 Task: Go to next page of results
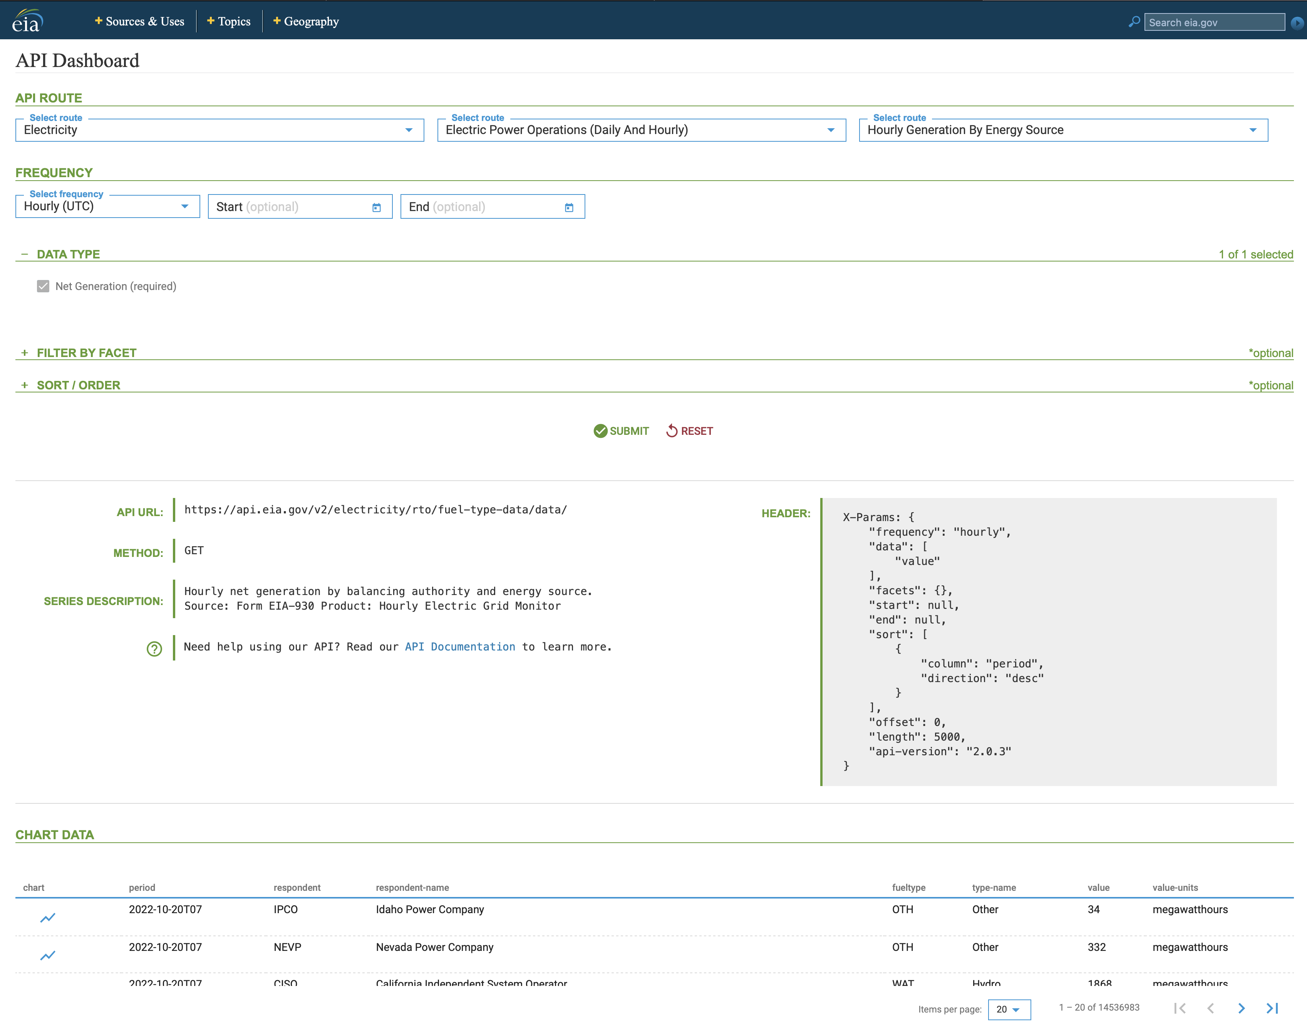point(1241,1008)
